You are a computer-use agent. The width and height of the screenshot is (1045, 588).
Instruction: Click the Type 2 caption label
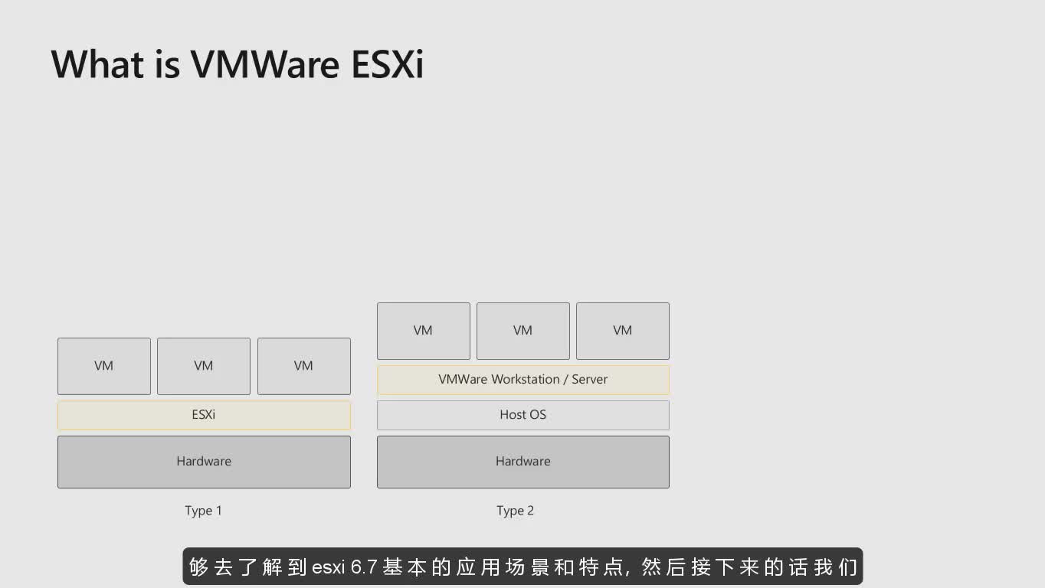[x=515, y=511]
